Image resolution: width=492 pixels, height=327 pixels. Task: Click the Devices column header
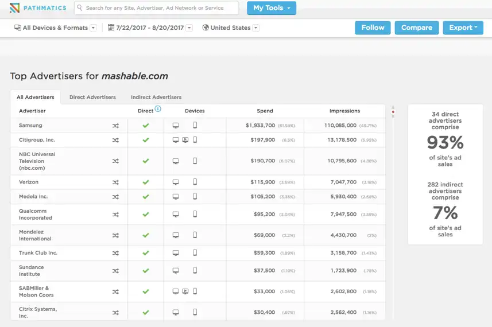pyautogui.click(x=195, y=111)
